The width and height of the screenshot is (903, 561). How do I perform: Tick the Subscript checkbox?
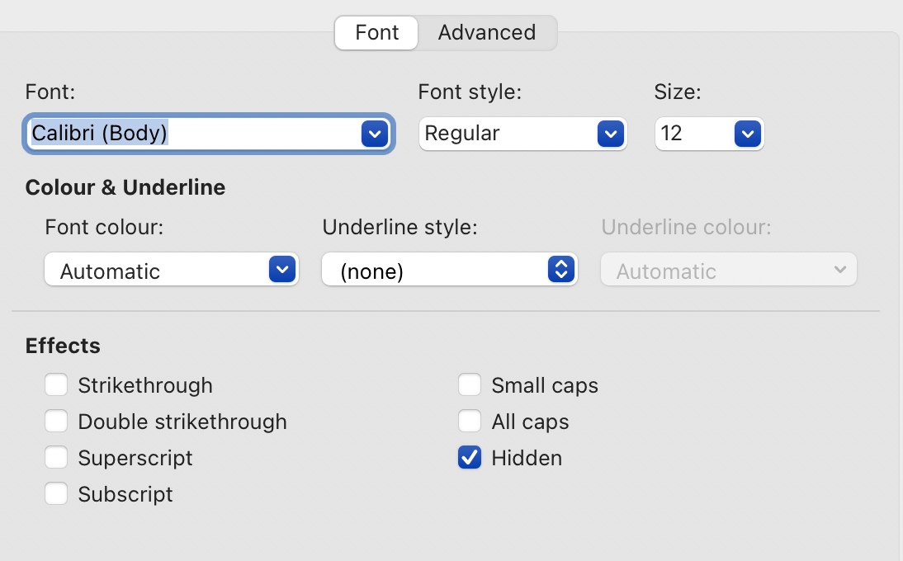[x=56, y=493]
